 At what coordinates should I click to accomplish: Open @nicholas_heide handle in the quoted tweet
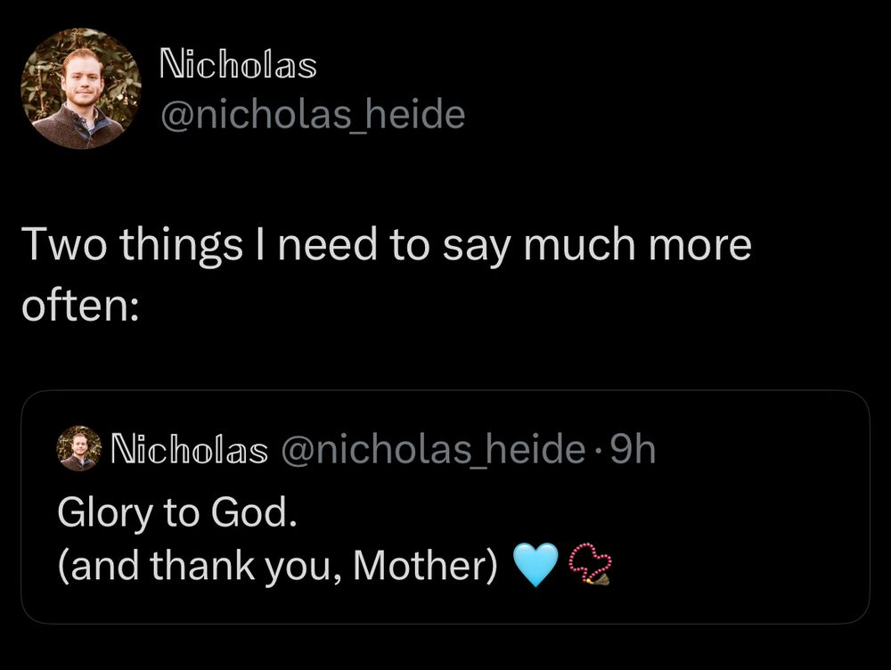[433, 450]
